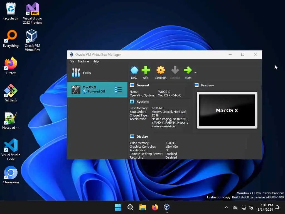Image resolution: width=285 pixels, height=214 pixels.
Task: Open the Machine menu
Action: pos(83,61)
